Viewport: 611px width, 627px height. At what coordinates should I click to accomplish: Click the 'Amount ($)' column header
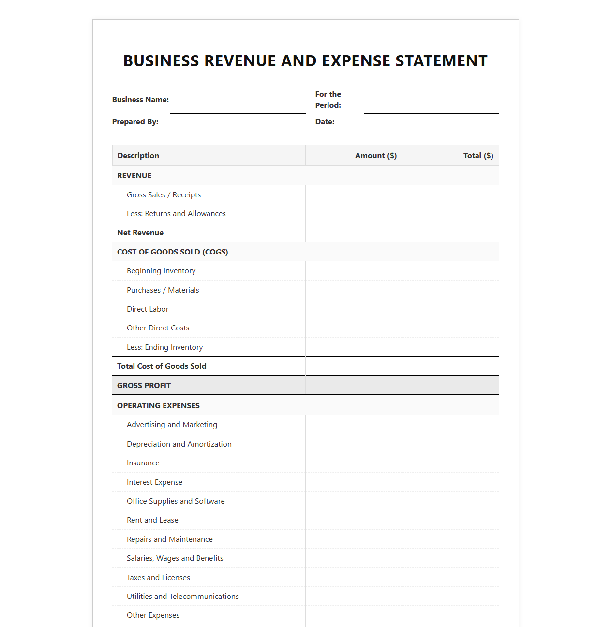[354, 156]
